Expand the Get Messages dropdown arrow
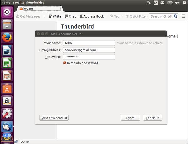 [x=44, y=16]
